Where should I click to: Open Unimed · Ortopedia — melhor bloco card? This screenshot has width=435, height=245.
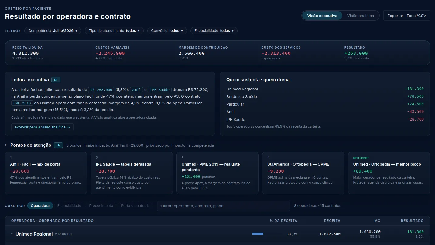(389, 173)
